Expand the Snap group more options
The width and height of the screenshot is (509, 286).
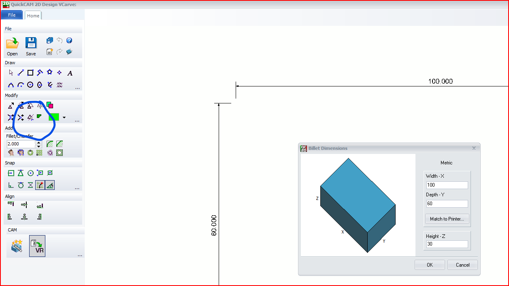[77, 188]
